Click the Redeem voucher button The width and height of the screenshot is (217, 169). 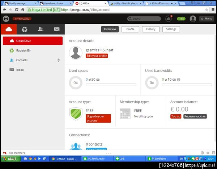(x=195, y=116)
